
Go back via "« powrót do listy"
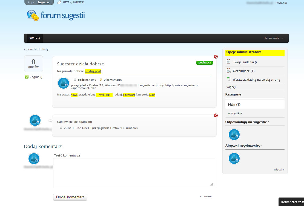[x=36, y=49]
